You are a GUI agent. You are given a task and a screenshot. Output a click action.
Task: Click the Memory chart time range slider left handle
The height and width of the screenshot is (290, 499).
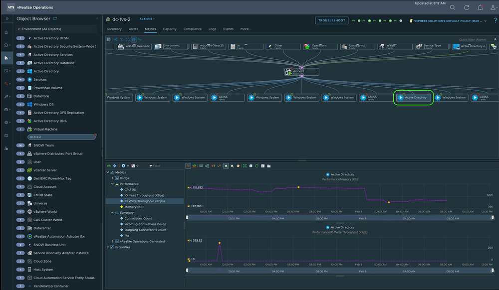click(187, 218)
